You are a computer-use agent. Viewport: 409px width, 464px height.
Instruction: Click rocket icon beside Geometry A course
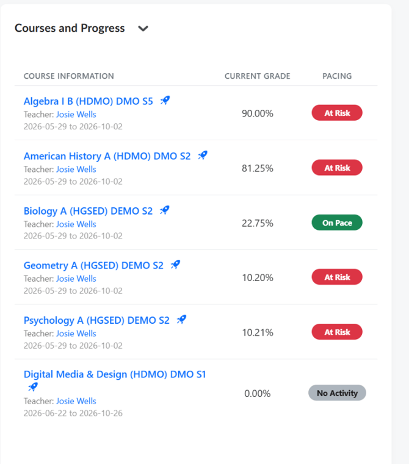point(175,265)
